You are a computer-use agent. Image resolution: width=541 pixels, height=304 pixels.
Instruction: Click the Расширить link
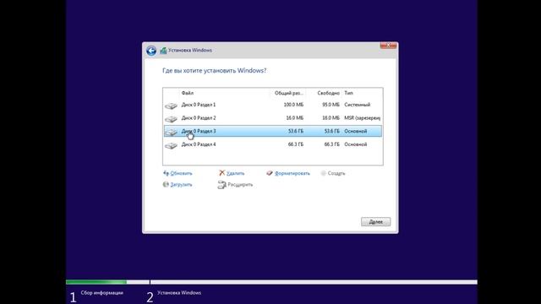[x=240, y=185]
